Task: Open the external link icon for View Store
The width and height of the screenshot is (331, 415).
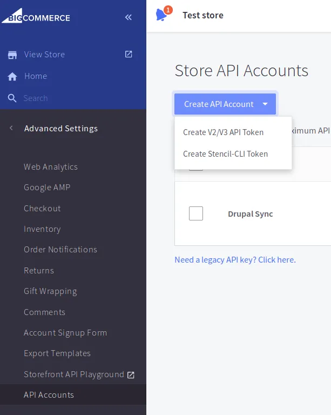Action: point(129,54)
